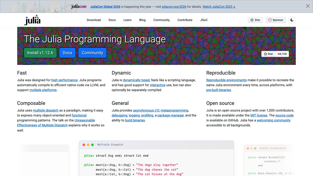Image resolution: width=313 pixels, height=176 pixels.
Task: Open the Reproducible environments link
Action: coord(226,80)
